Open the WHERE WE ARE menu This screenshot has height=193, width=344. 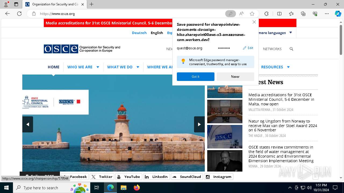[160, 67]
